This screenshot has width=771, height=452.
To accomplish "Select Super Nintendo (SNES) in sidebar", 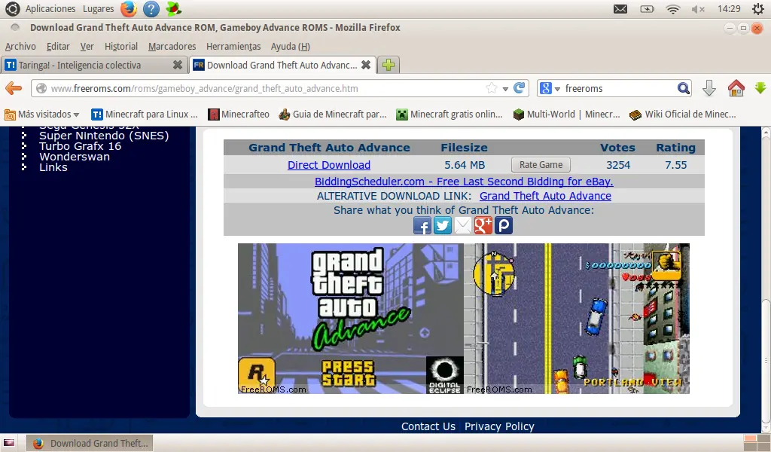I will 104,136.
